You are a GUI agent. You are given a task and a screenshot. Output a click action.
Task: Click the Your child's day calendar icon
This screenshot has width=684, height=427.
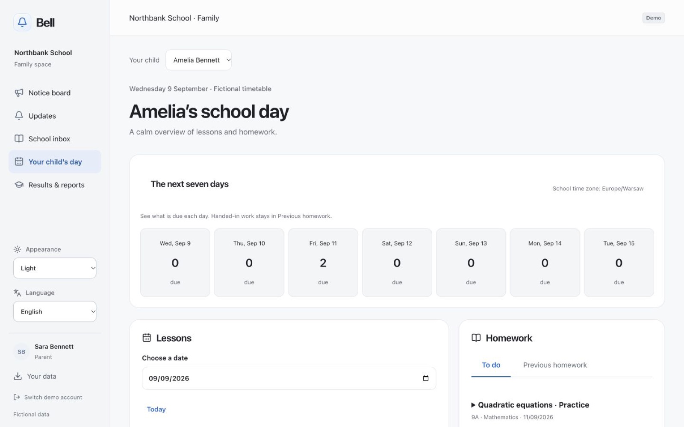point(19,162)
